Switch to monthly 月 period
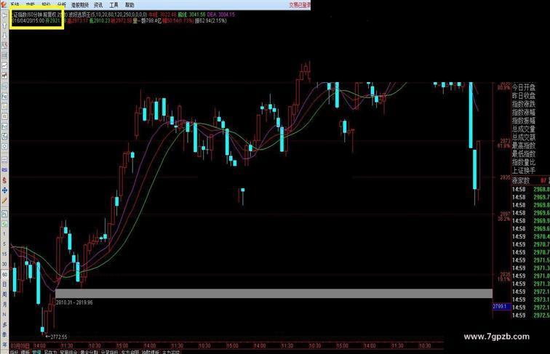550x354 pixels. tap(4, 305)
